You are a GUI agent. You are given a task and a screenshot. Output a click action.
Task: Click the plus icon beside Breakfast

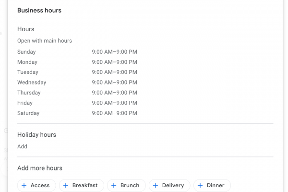(66, 185)
